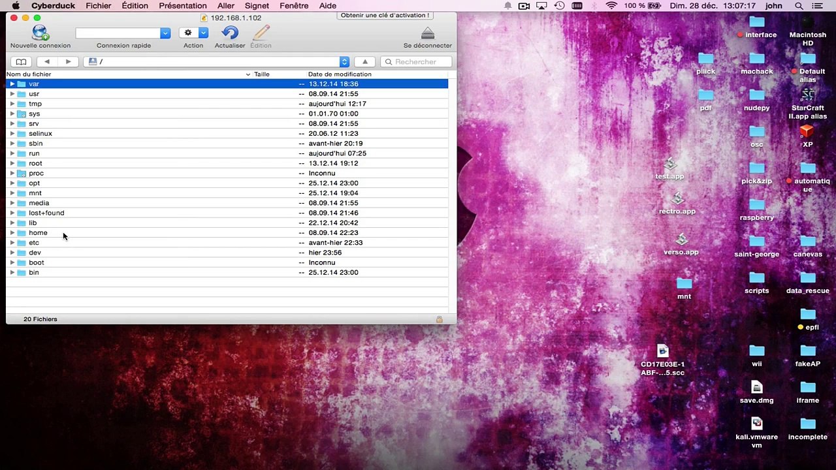Viewport: 836px width, 470px height.
Task: Select the proc folder row
Action: pyautogui.click(x=227, y=173)
